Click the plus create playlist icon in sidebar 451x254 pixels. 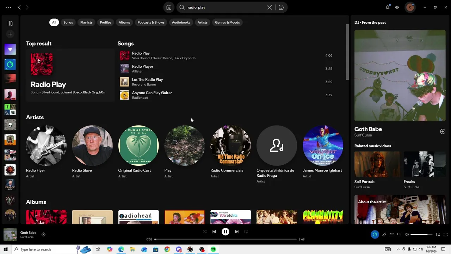click(10, 34)
